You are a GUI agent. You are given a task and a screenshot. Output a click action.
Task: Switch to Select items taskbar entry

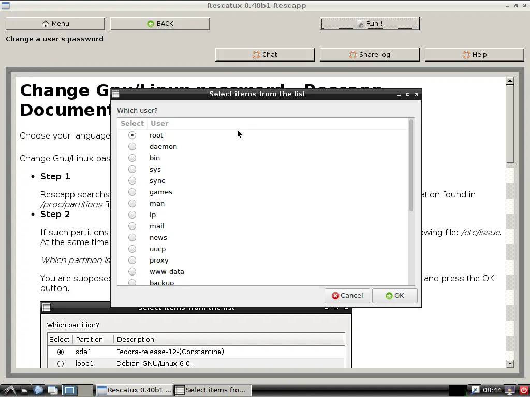(x=213, y=390)
